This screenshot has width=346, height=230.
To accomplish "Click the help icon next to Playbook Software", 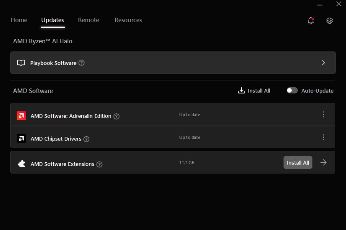I will (81, 63).
